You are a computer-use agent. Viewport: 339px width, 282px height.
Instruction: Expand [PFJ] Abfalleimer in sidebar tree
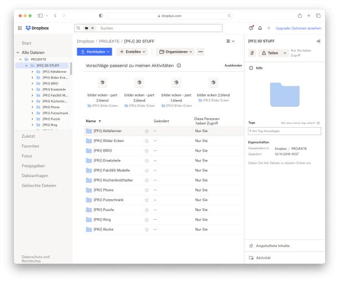coord(32,72)
